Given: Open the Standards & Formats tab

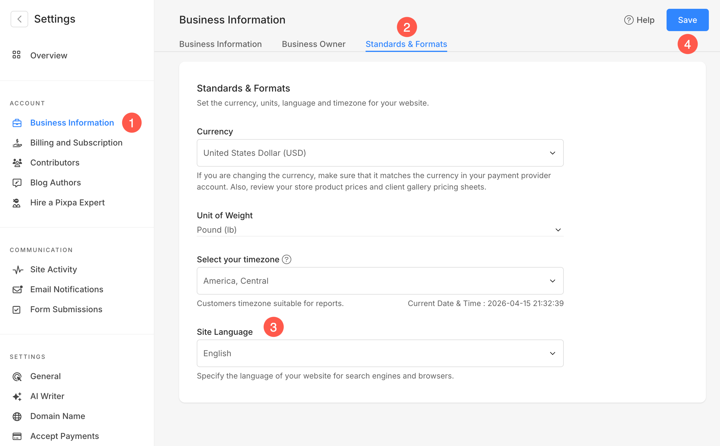Looking at the screenshot, I should (x=406, y=44).
